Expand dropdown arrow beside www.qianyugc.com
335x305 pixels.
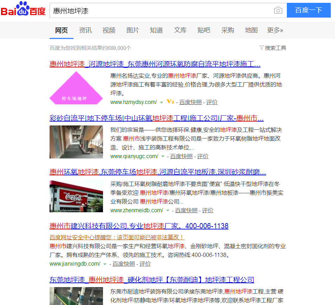pos(163,157)
